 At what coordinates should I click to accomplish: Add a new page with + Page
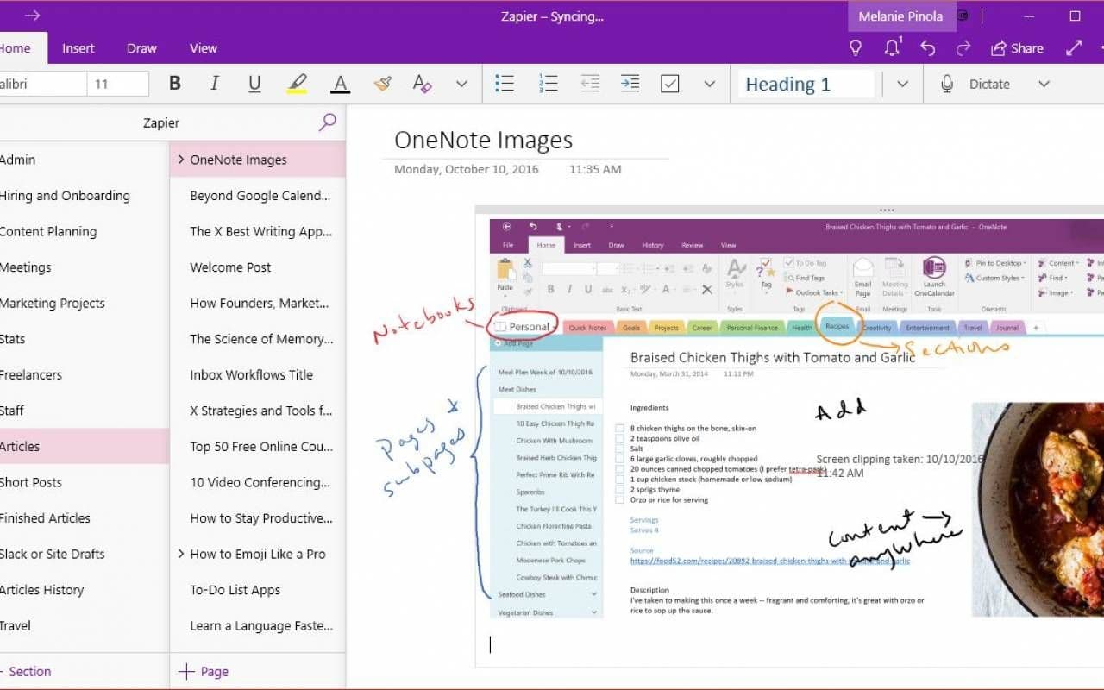pyautogui.click(x=204, y=672)
